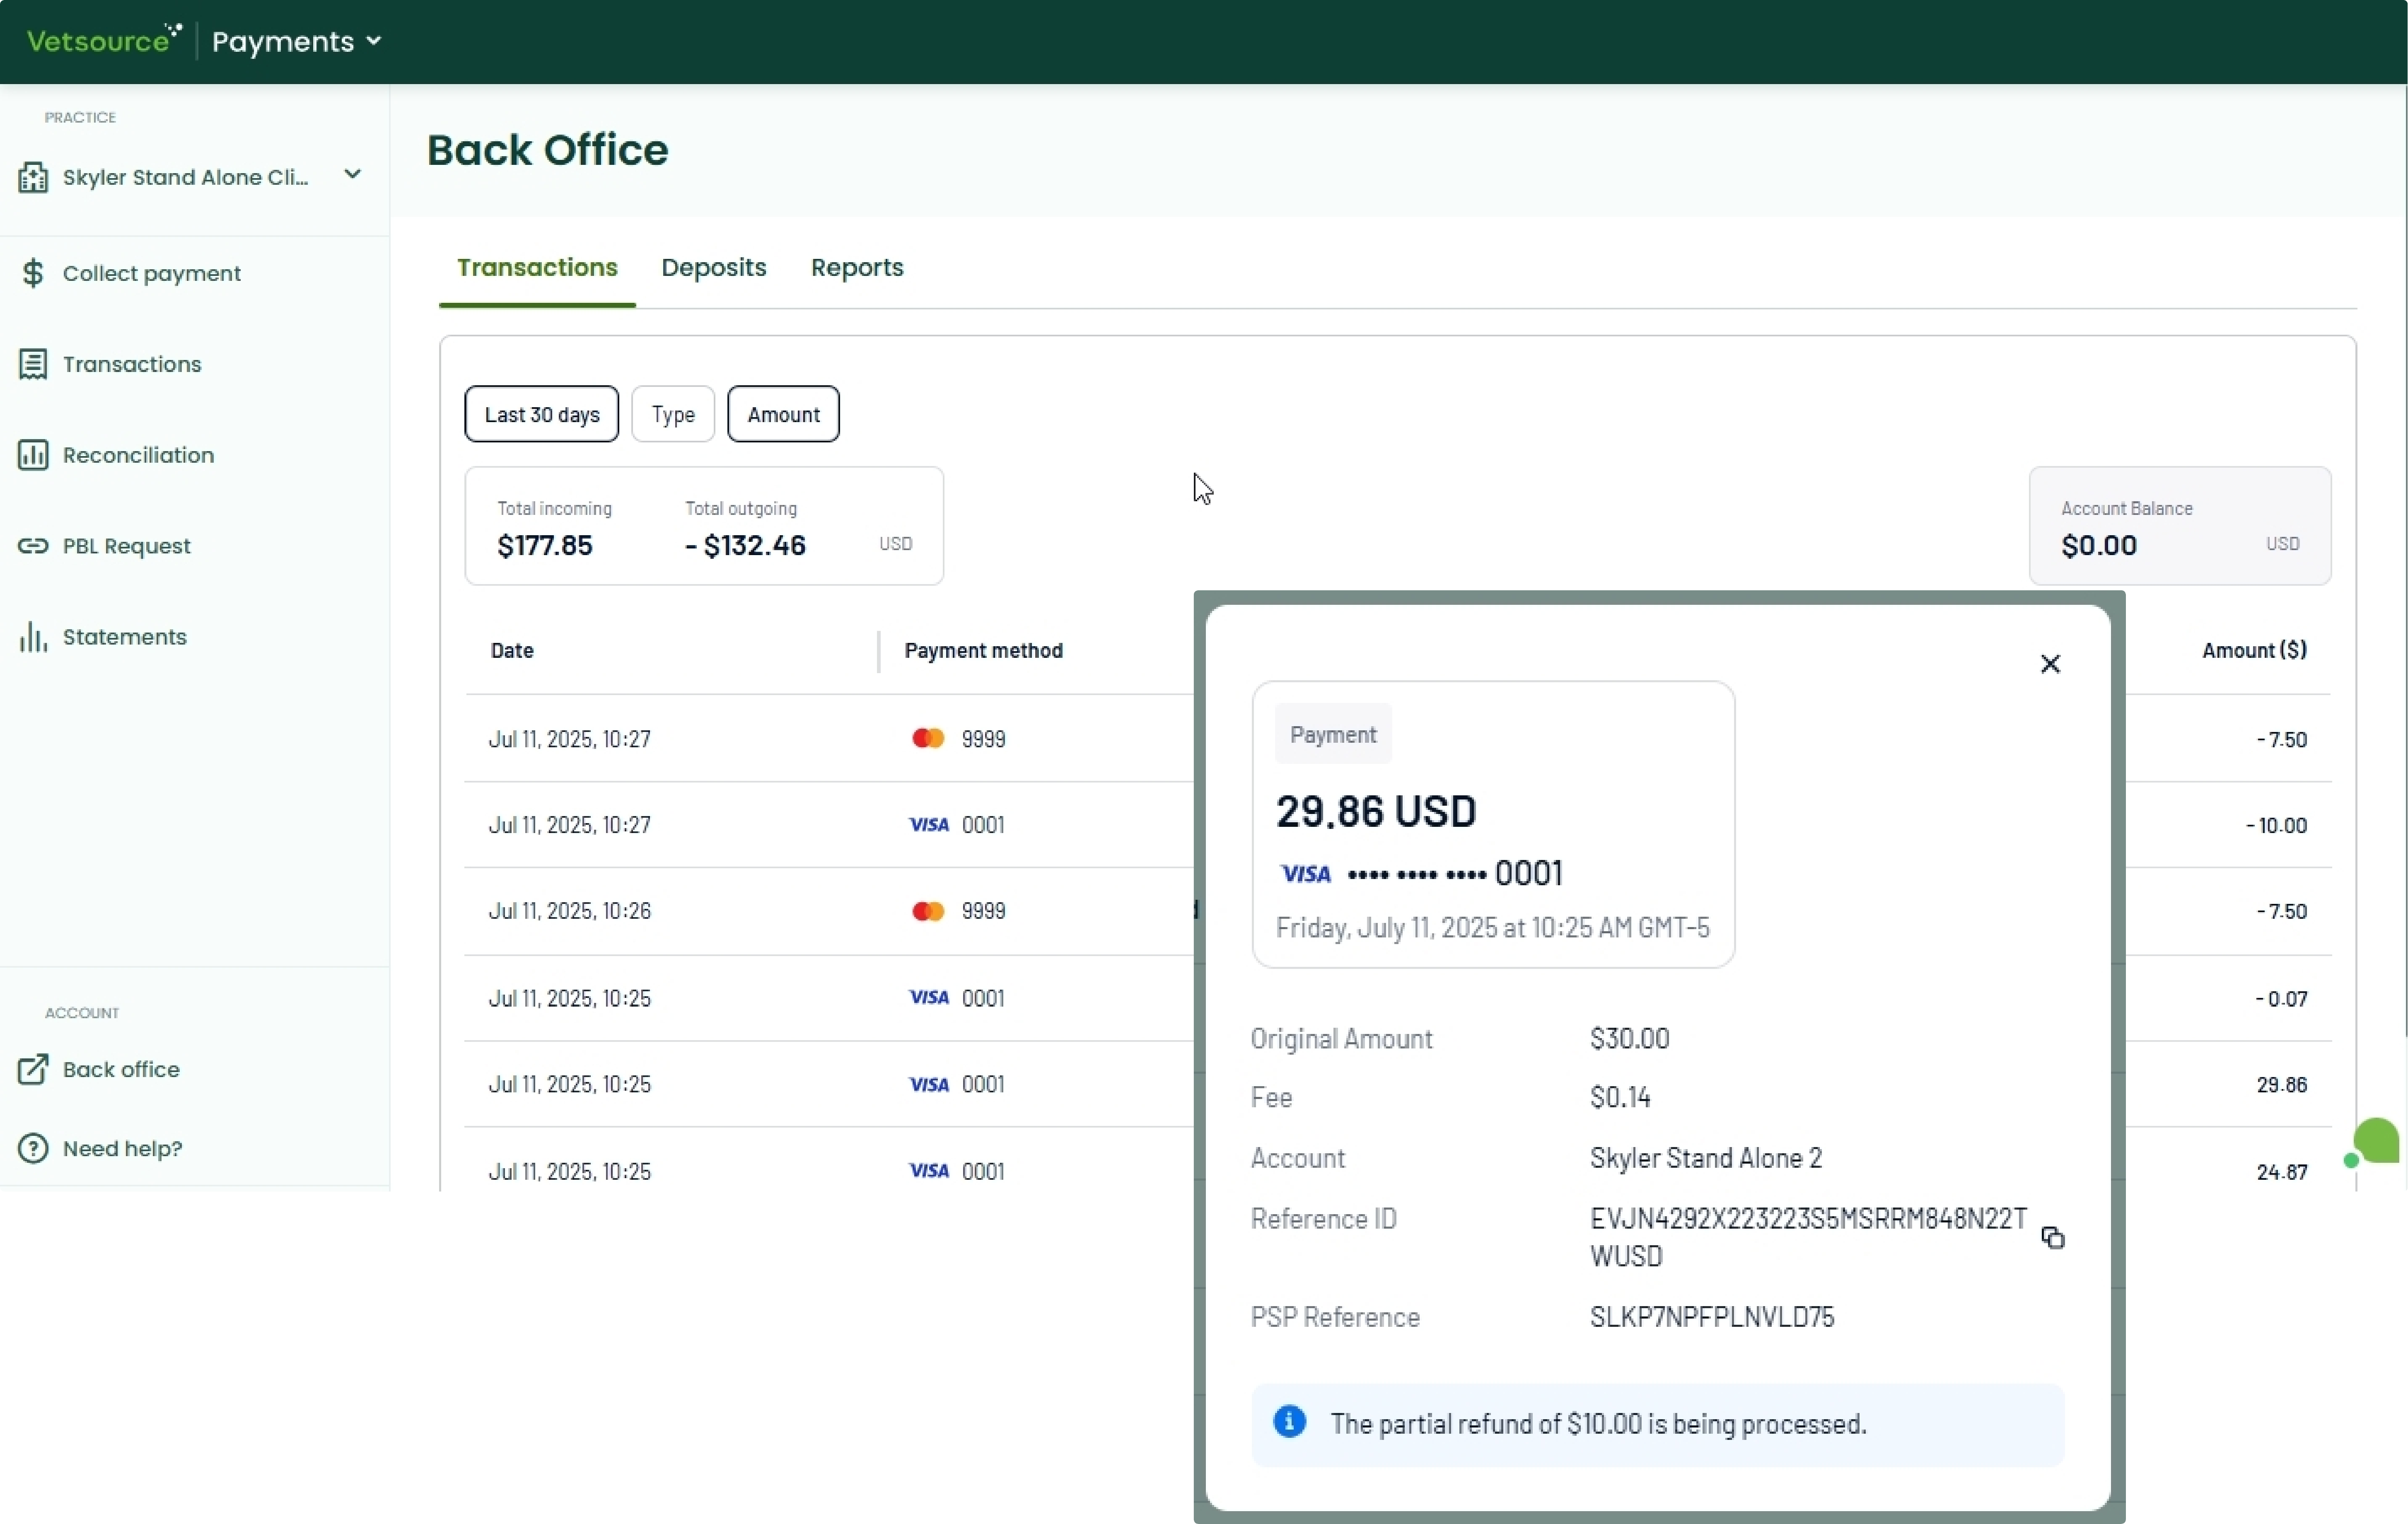Viewport: 2408px width, 1524px height.
Task: Click the 24.87 amount
Action: pos(2282,1172)
